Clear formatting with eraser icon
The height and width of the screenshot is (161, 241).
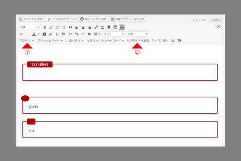click(x=51, y=34)
